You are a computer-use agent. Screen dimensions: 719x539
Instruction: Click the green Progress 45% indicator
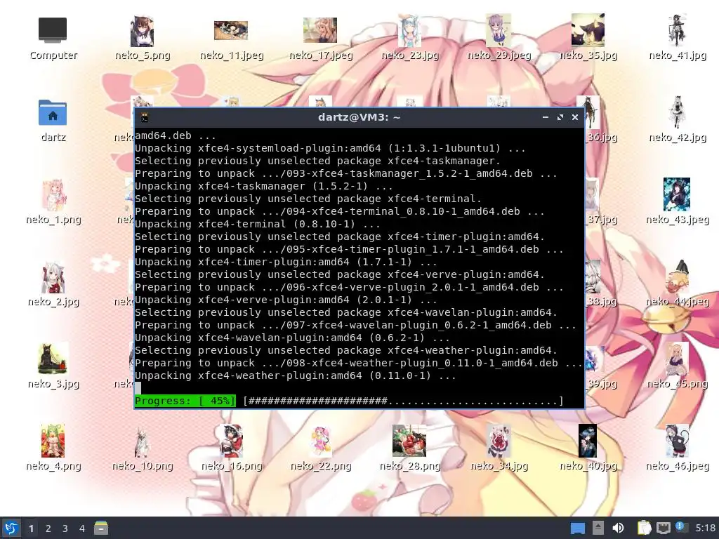[x=185, y=401]
